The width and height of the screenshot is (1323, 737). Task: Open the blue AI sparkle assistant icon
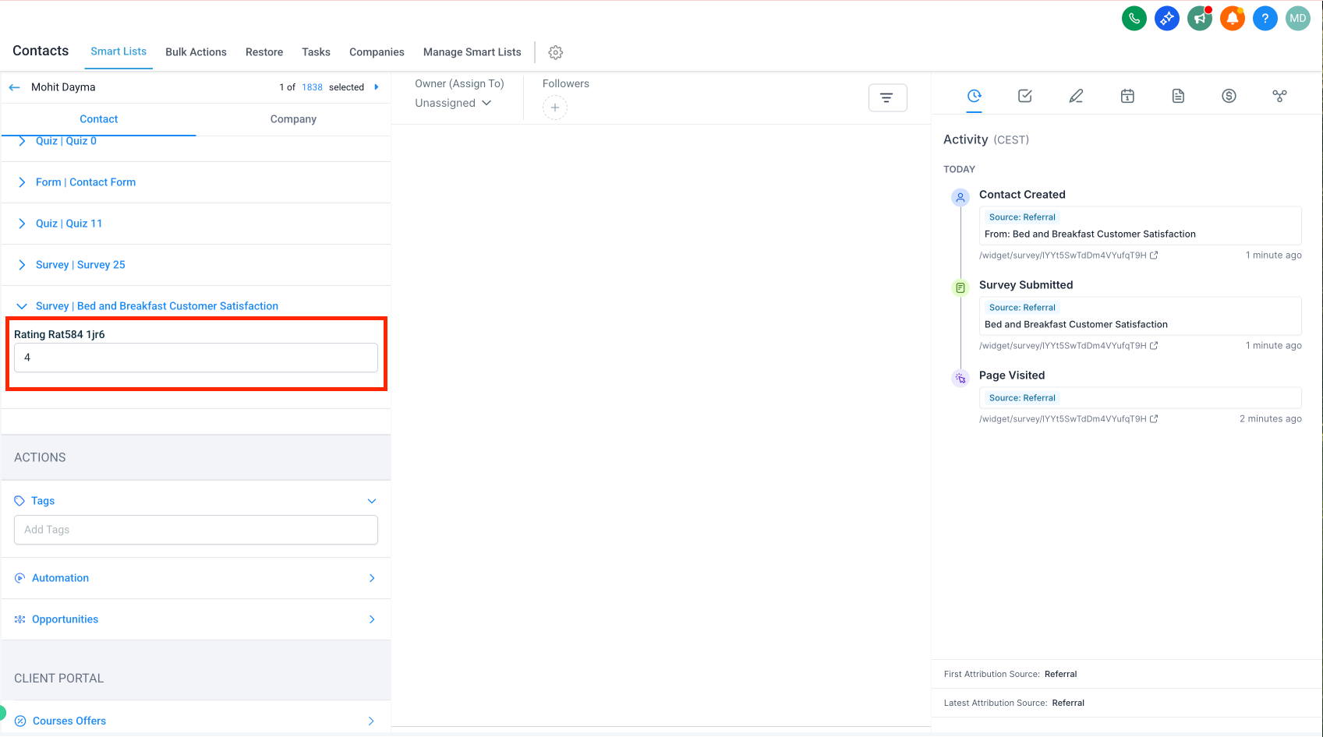tap(1167, 18)
